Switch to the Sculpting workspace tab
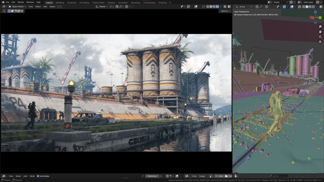 point(72,2)
